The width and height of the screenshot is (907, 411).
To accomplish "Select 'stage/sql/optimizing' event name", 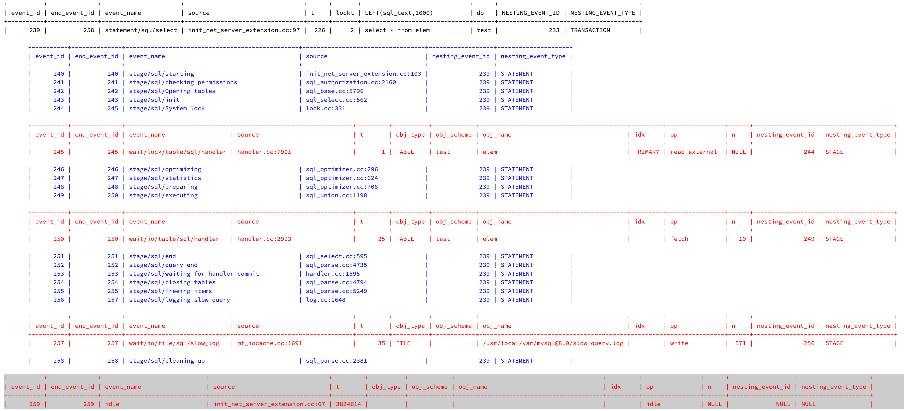I will [x=165, y=169].
